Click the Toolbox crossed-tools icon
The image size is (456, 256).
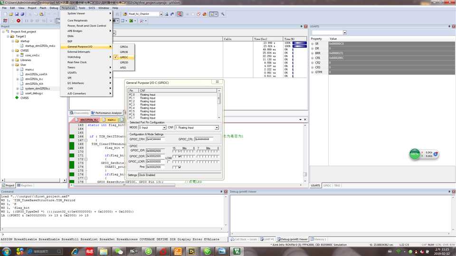coord(142,20)
